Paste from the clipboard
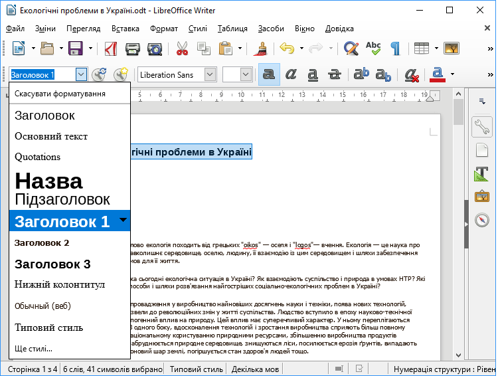 point(226,48)
